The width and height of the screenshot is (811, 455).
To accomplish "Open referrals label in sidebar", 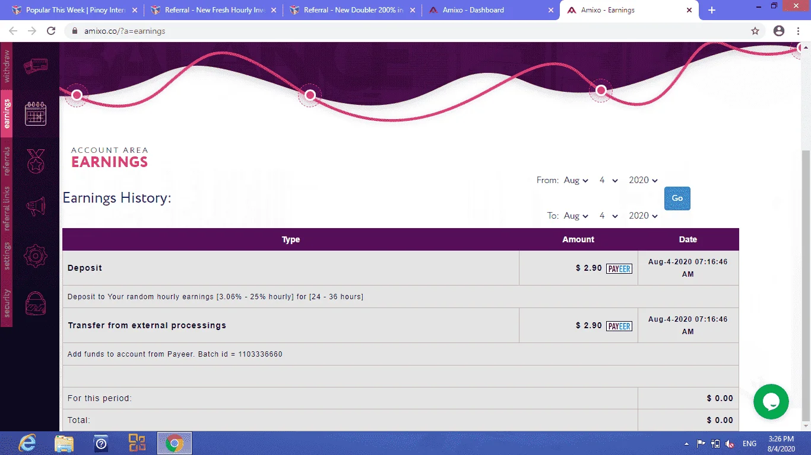I will pyautogui.click(x=7, y=161).
